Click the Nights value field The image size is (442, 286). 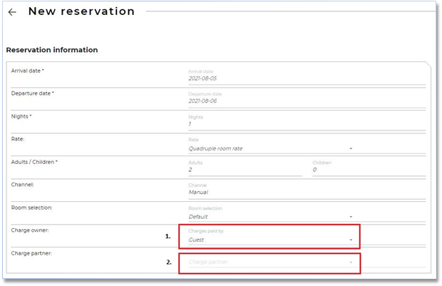pos(305,125)
